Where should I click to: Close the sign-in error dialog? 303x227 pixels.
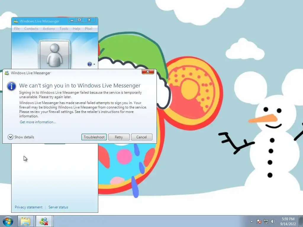[x=148, y=72]
